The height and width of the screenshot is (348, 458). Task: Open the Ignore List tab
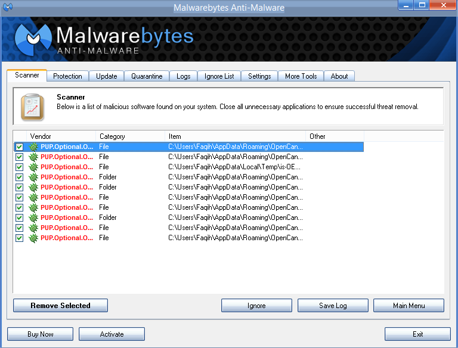click(x=219, y=76)
